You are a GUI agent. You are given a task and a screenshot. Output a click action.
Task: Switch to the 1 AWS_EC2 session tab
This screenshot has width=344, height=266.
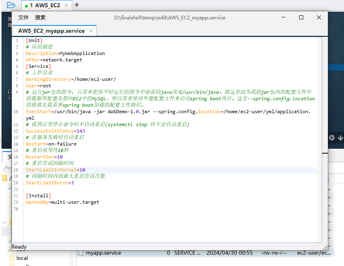click(45, 5)
